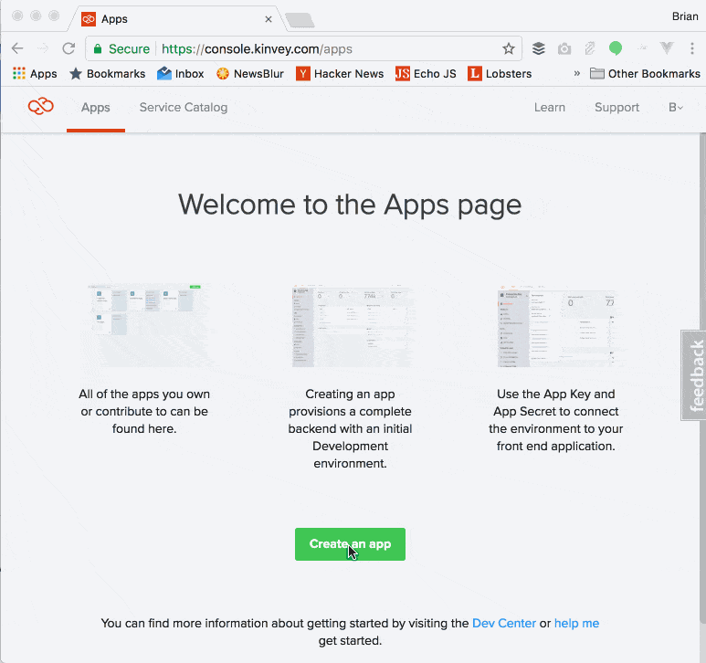
Task: Open the Inbox bookmark
Action: click(x=180, y=73)
